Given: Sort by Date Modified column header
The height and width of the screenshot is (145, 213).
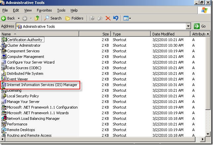Looking at the screenshot, I should click(170, 34).
